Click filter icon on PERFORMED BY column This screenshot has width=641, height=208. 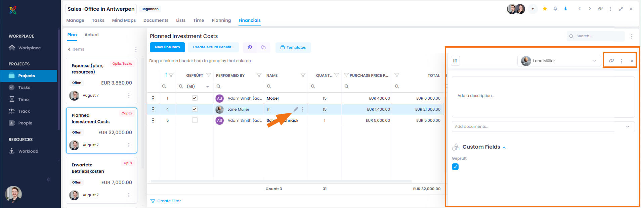259,75
